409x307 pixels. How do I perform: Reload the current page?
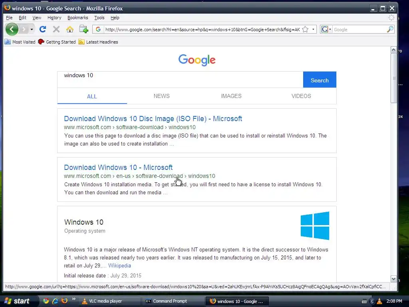tap(43, 29)
